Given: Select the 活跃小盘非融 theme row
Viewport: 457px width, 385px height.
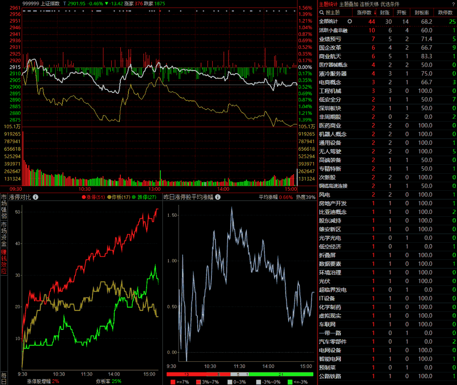Looking at the screenshot, I should (x=387, y=30).
